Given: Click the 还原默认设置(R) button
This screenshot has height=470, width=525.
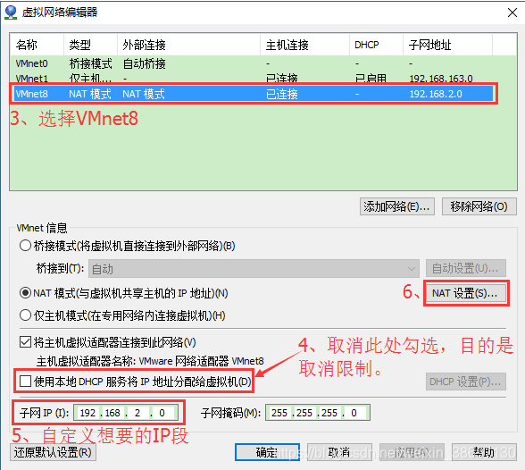Looking at the screenshot, I should [x=53, y=452].
